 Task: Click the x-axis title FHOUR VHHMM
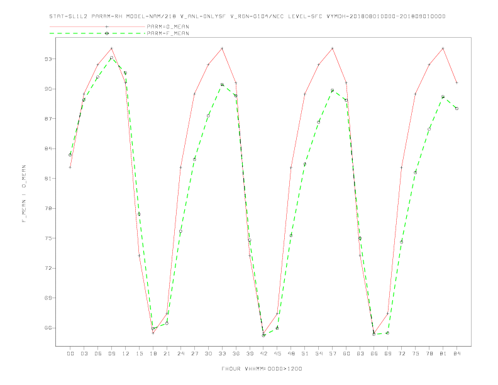pos(262,369)
